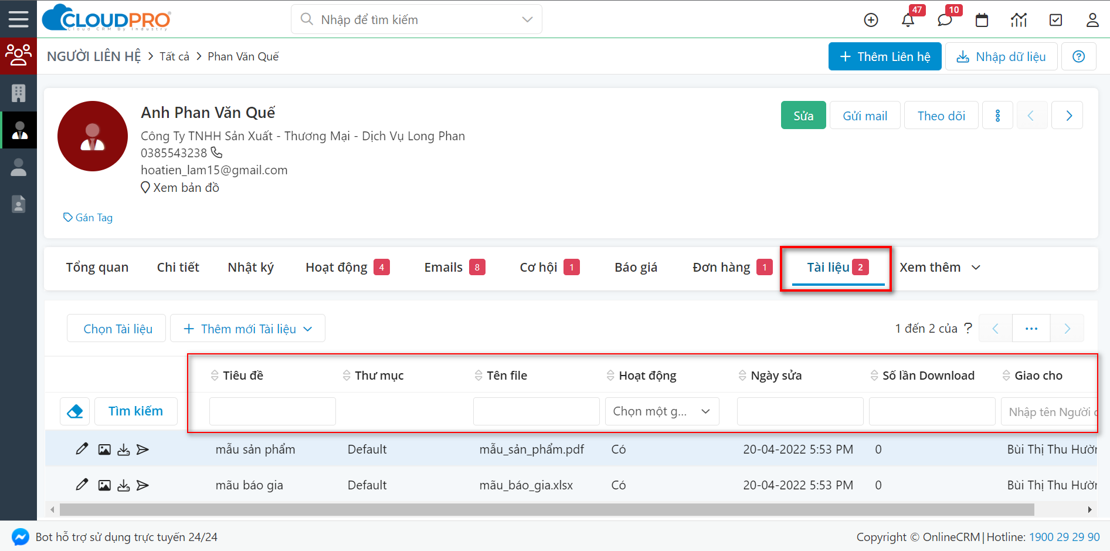Click Thêm Liên hệ button
The height and width of the screenshot is (551, 1110).
click(885, 56)
